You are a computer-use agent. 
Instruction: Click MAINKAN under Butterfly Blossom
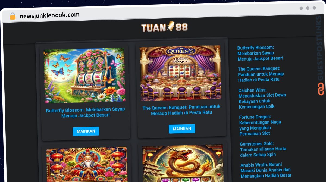pos(86,131)
